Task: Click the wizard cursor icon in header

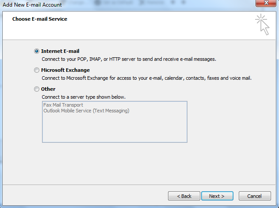Action: click(262, 25)
